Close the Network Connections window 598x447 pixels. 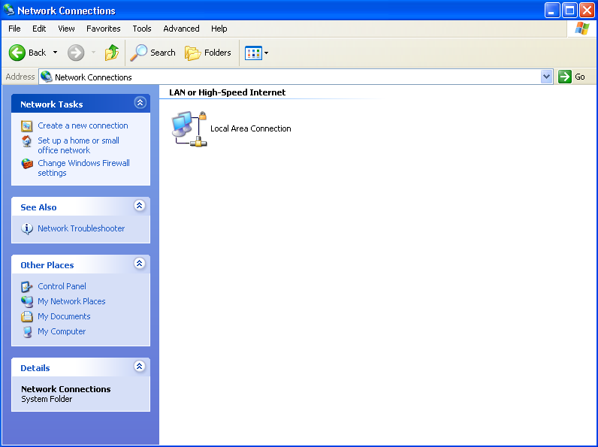[x=587, y=11]
